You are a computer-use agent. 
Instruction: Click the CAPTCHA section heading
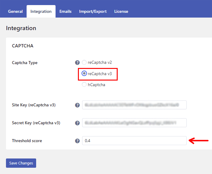point(23,46)
